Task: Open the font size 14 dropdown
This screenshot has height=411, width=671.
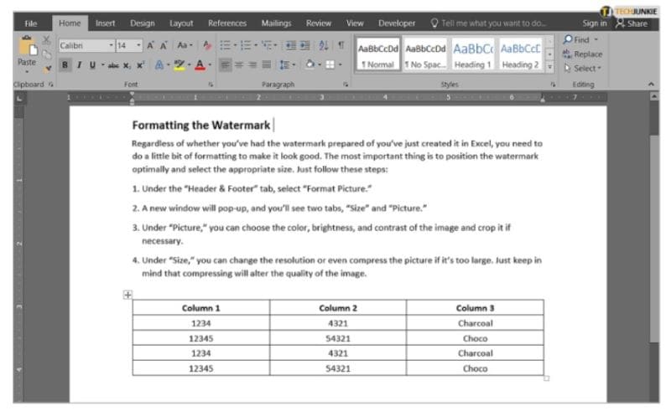Action: (138, 45)
